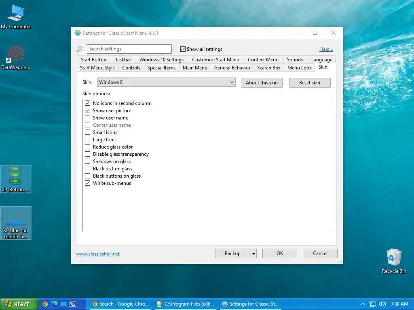Open General Behavior tab
This screenshot has width=414, height=310.
click(232, 68)
